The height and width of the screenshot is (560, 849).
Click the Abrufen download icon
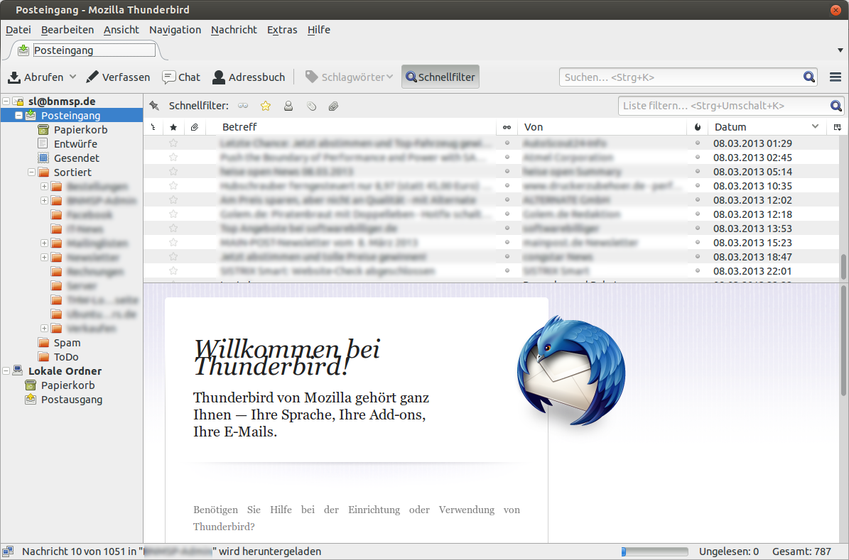point(14,77)
